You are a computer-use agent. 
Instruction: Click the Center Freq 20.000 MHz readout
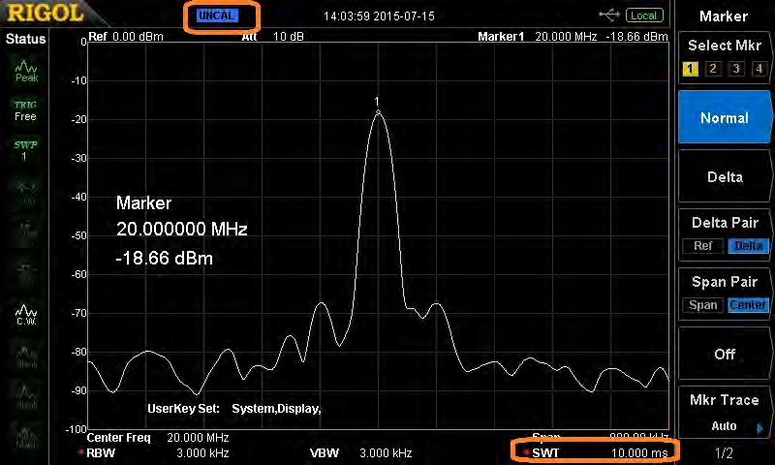coord(158,437)
